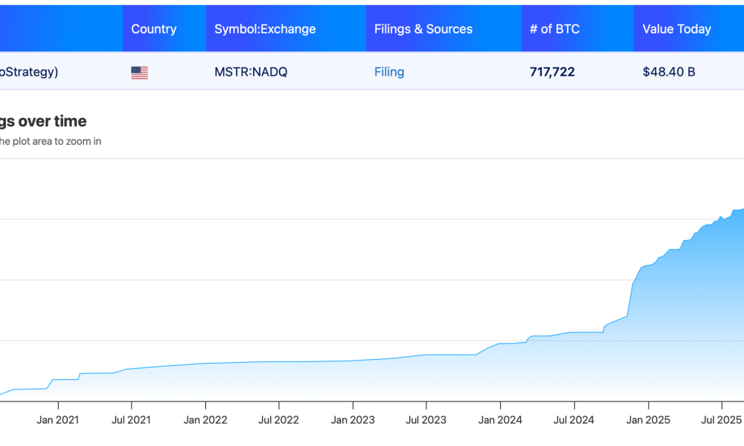Sort the table by Country column
The image size is (744, 446).
[154, 28]
